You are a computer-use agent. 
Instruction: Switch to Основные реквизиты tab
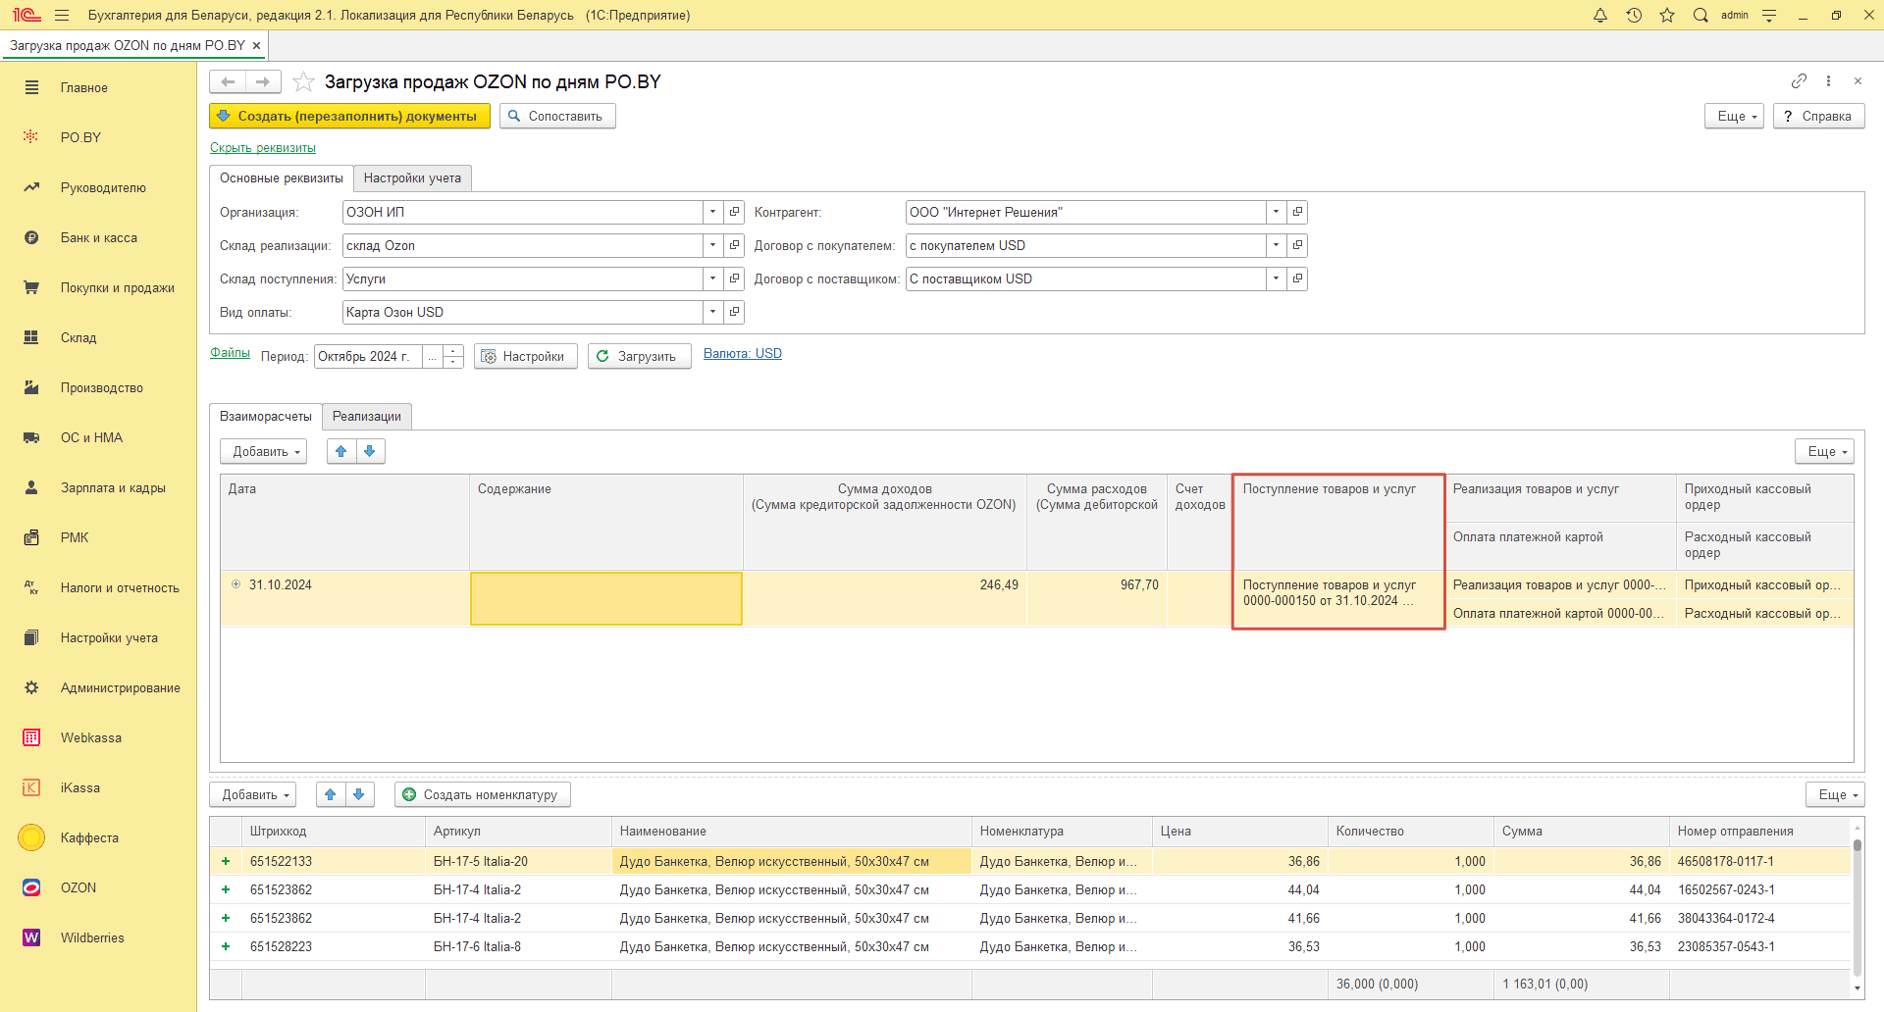click(281, 177)
